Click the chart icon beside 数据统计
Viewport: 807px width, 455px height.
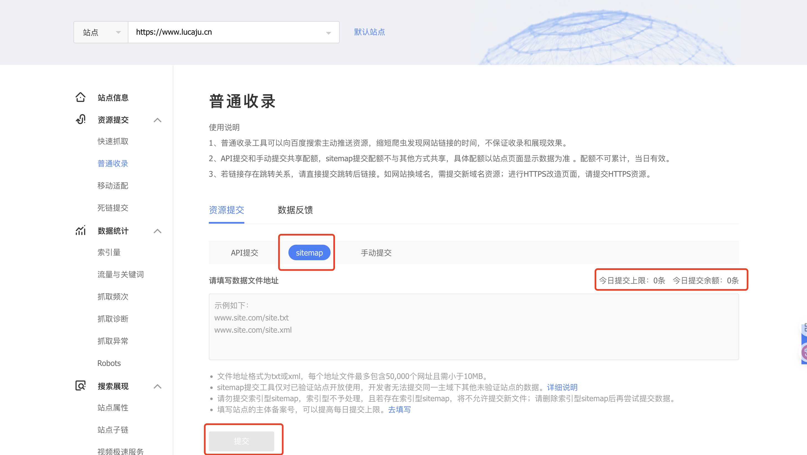(x=80, y=231)
